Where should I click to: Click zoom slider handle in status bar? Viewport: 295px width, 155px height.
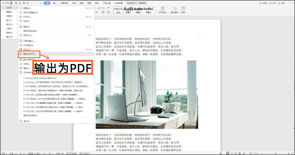click(276, 153)
